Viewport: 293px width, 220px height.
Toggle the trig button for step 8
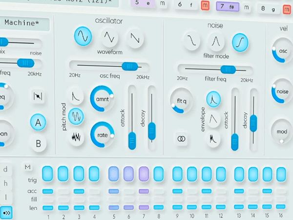click(x=159, y=173)
